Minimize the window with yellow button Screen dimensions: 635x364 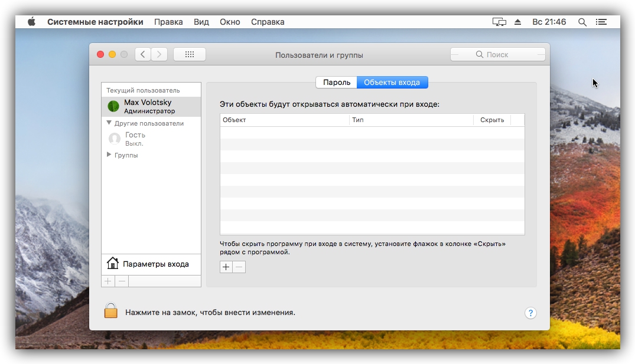coord(112,54)
